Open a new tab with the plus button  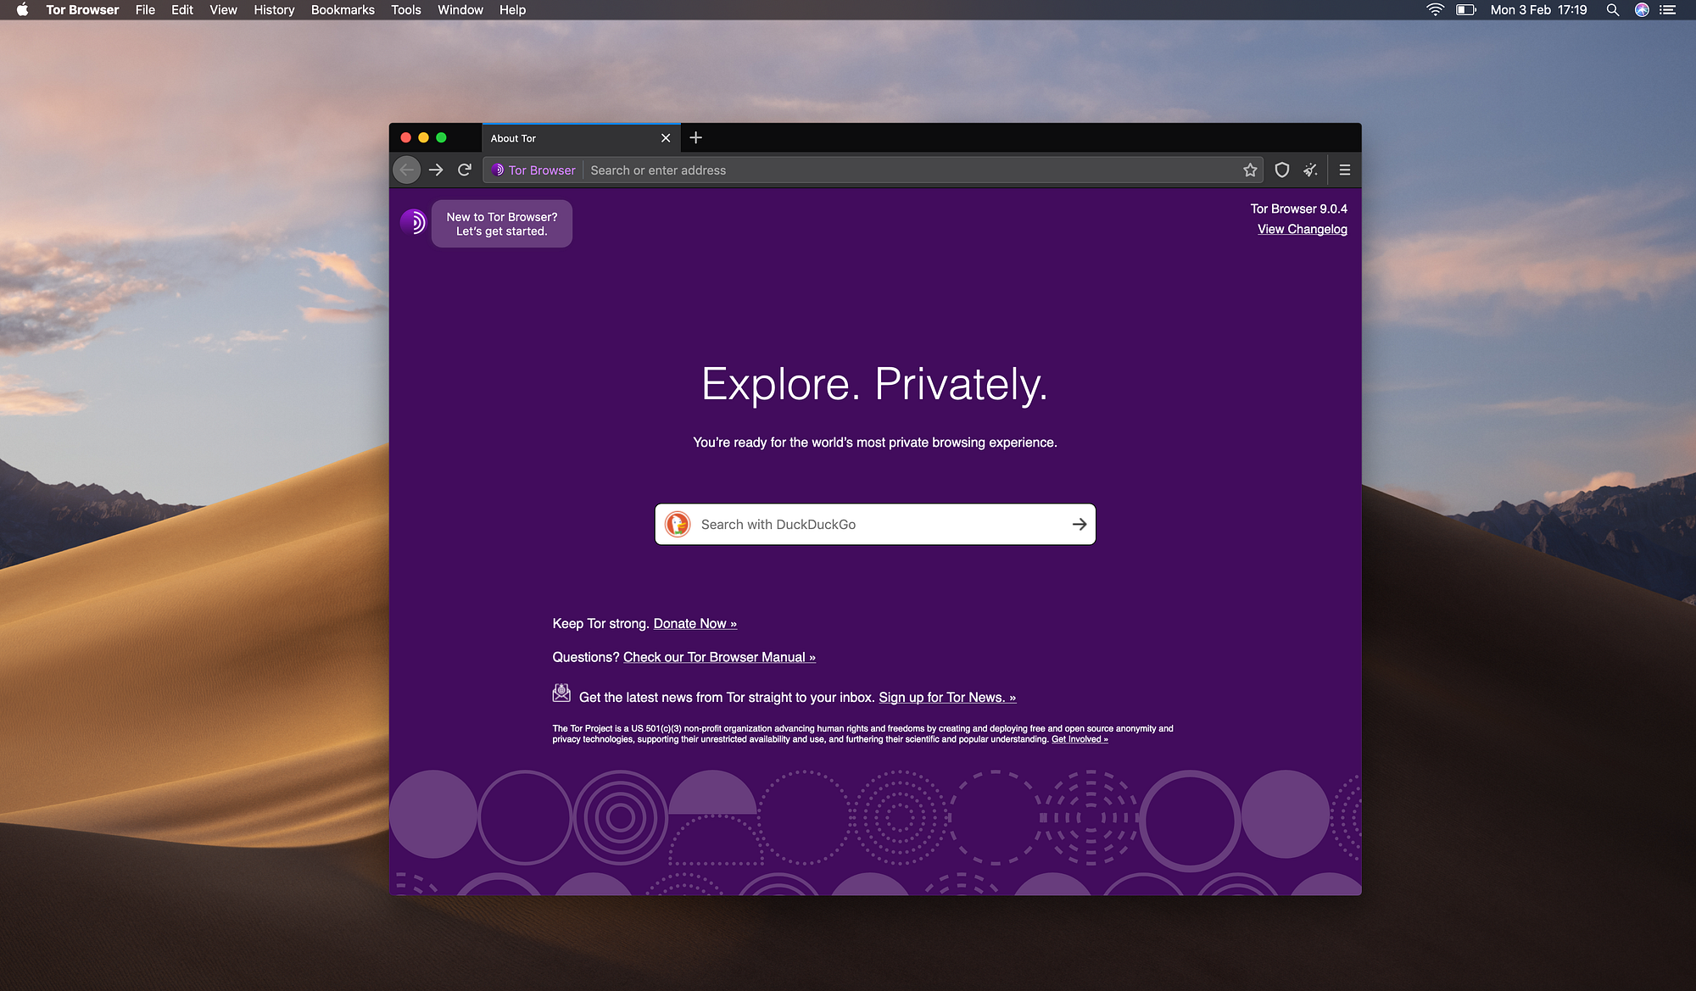696,138
